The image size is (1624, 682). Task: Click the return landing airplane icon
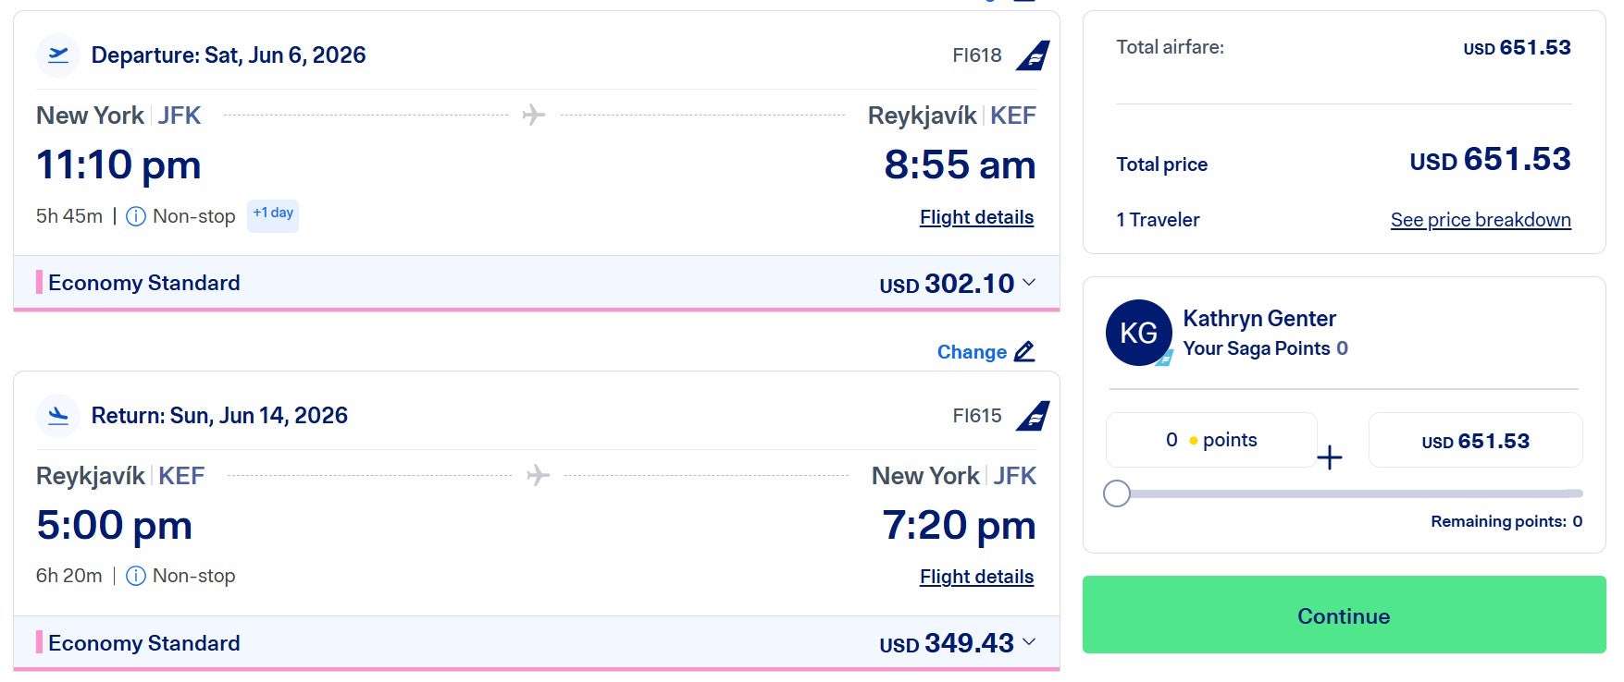pos(57,415)
